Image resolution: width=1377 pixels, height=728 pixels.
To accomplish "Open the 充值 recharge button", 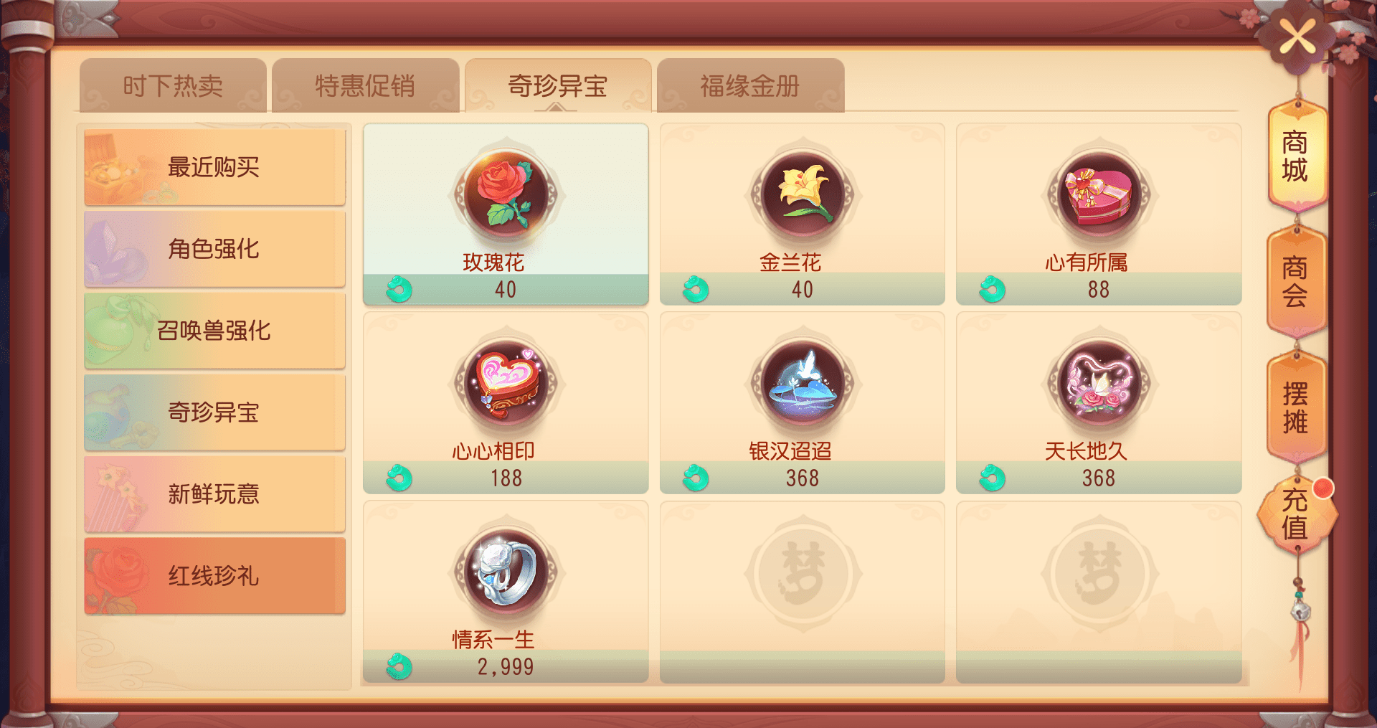I will coord(1295,514).
